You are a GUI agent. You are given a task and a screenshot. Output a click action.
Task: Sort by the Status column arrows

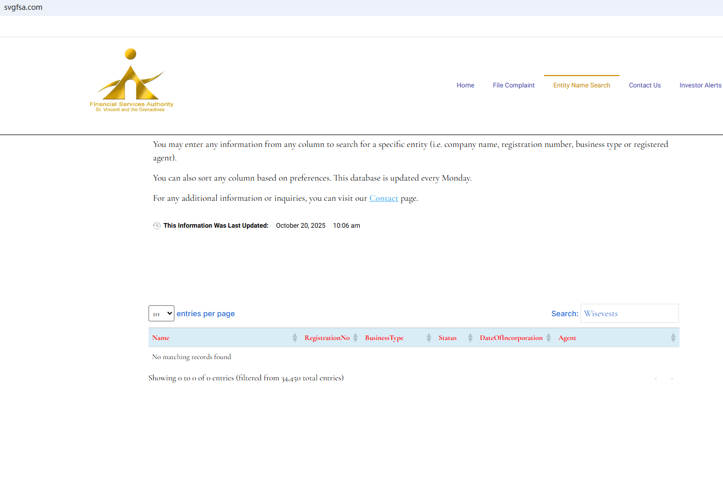point(470,337)
